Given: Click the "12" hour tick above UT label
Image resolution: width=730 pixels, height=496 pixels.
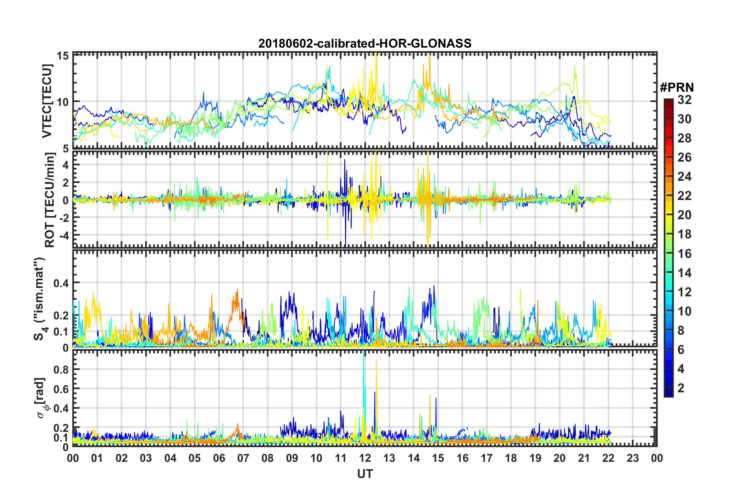Looking at the screenshot, I should pos(365,458).
